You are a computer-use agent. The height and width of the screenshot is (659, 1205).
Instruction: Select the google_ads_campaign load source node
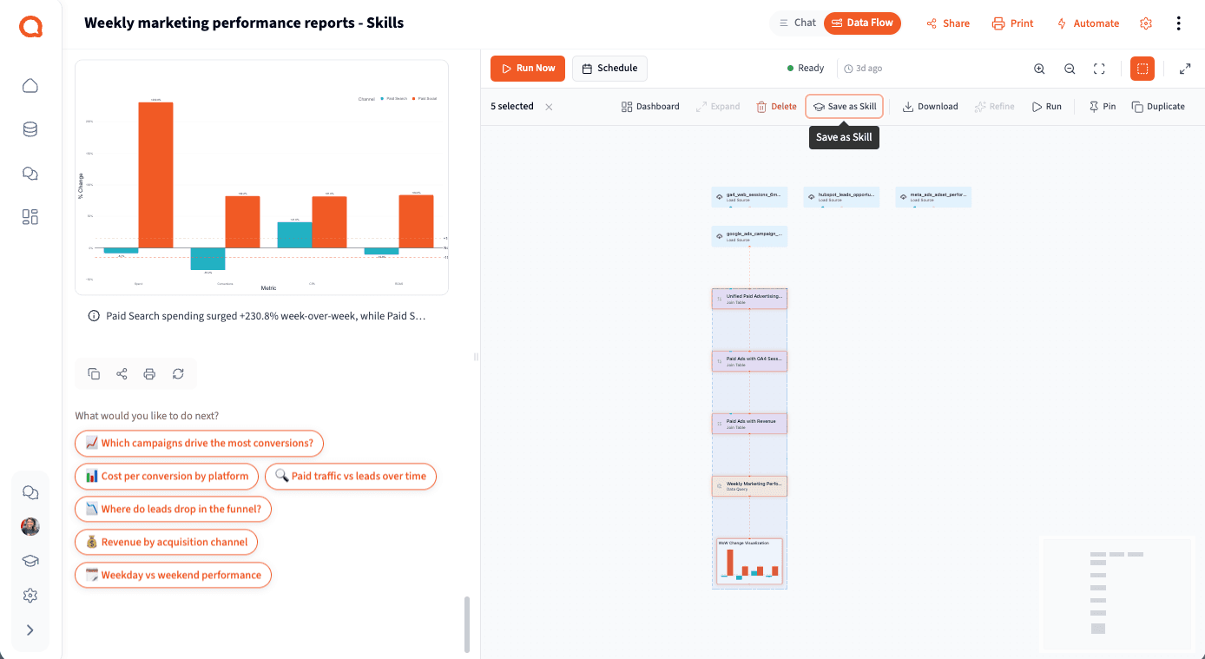click(x=749, y=236)
